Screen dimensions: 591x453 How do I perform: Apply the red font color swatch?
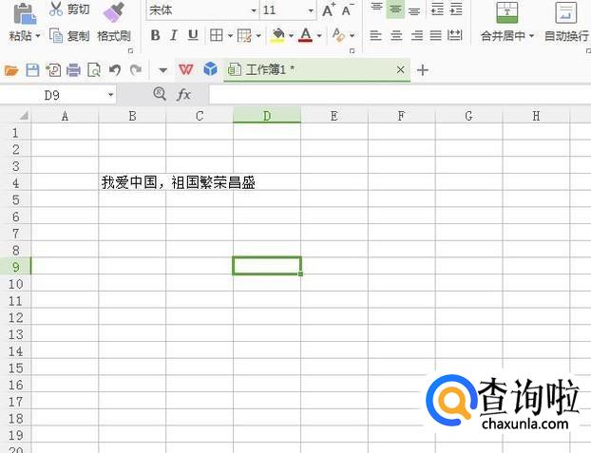(x=305, y=35)
